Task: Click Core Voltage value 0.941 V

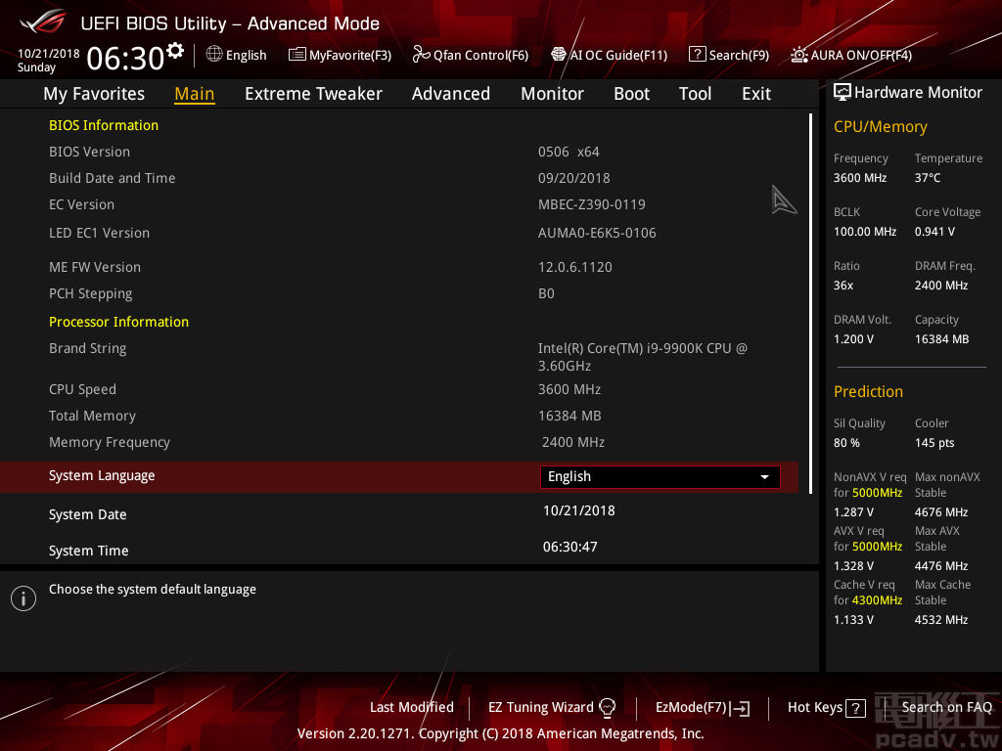Action: pyautogui.click(x=934, y=231)
